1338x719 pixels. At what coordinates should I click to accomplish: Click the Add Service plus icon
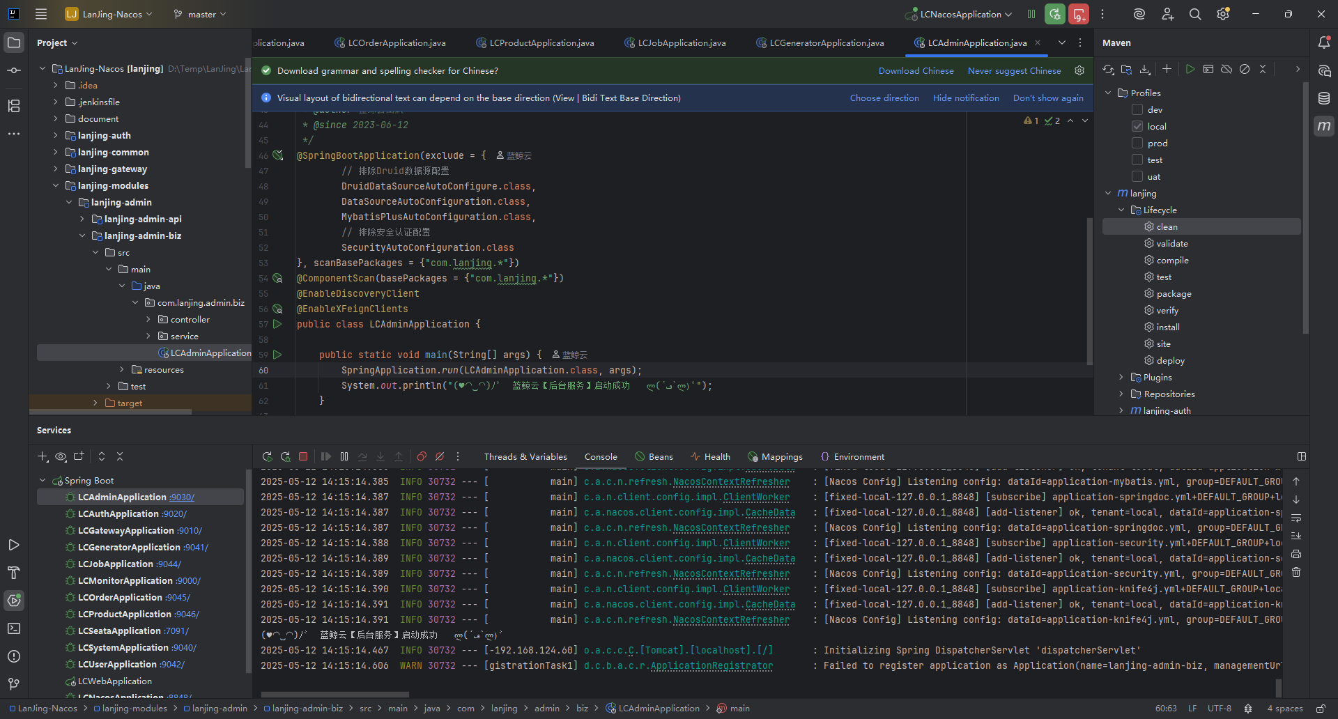[x=43, y=456]
